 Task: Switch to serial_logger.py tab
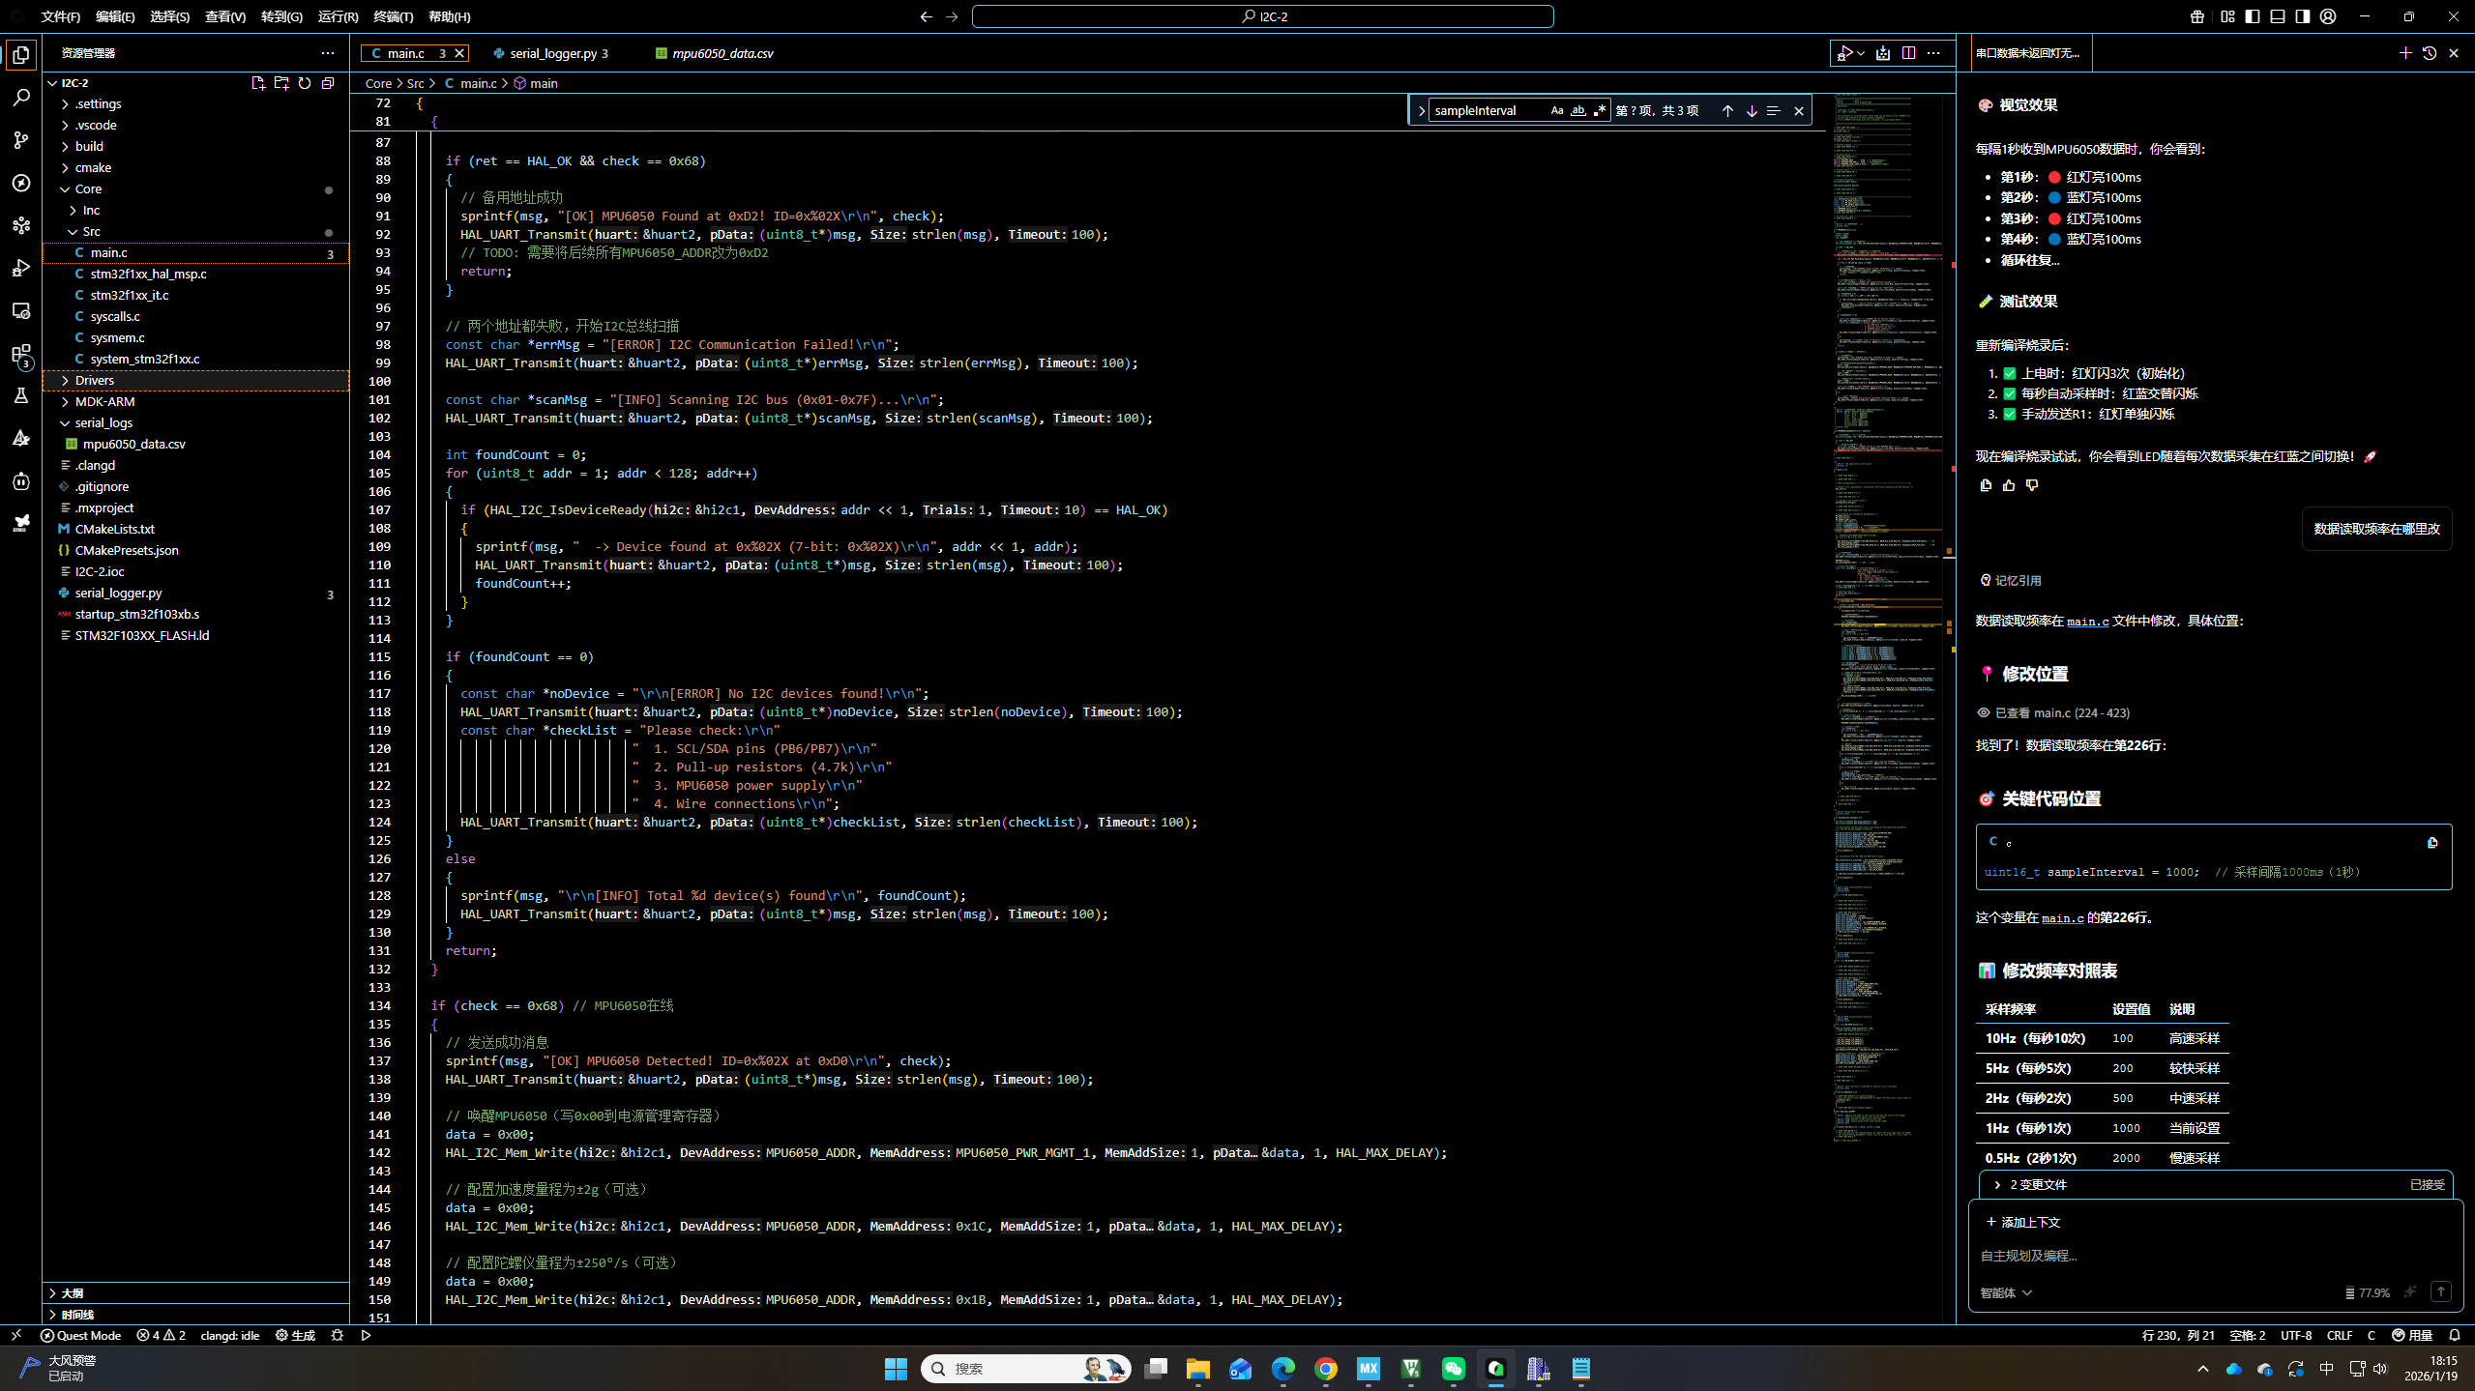(x=552, y=53)
